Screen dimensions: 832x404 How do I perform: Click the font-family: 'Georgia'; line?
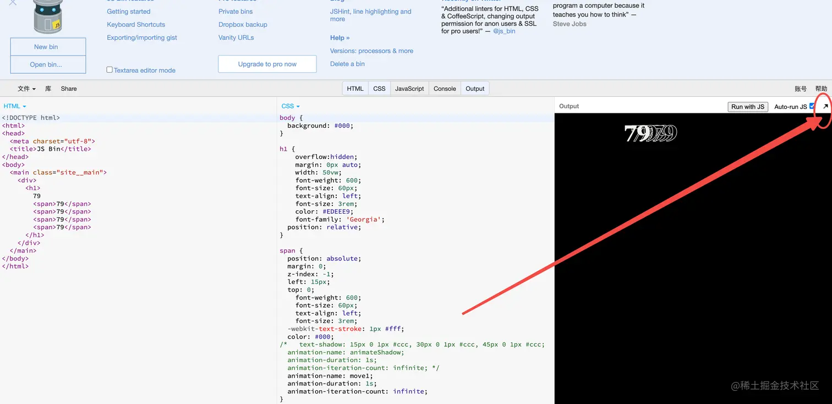click(340, 219)
